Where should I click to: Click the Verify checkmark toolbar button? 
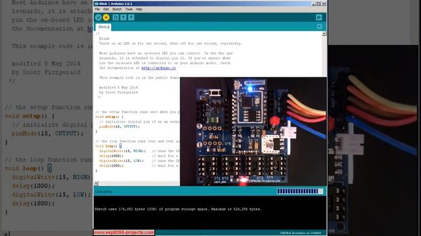click(x=98, y=18)
